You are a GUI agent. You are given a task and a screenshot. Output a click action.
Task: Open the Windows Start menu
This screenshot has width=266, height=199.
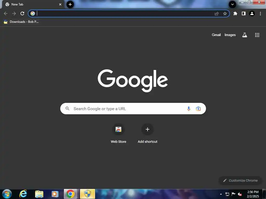[7, 194]
